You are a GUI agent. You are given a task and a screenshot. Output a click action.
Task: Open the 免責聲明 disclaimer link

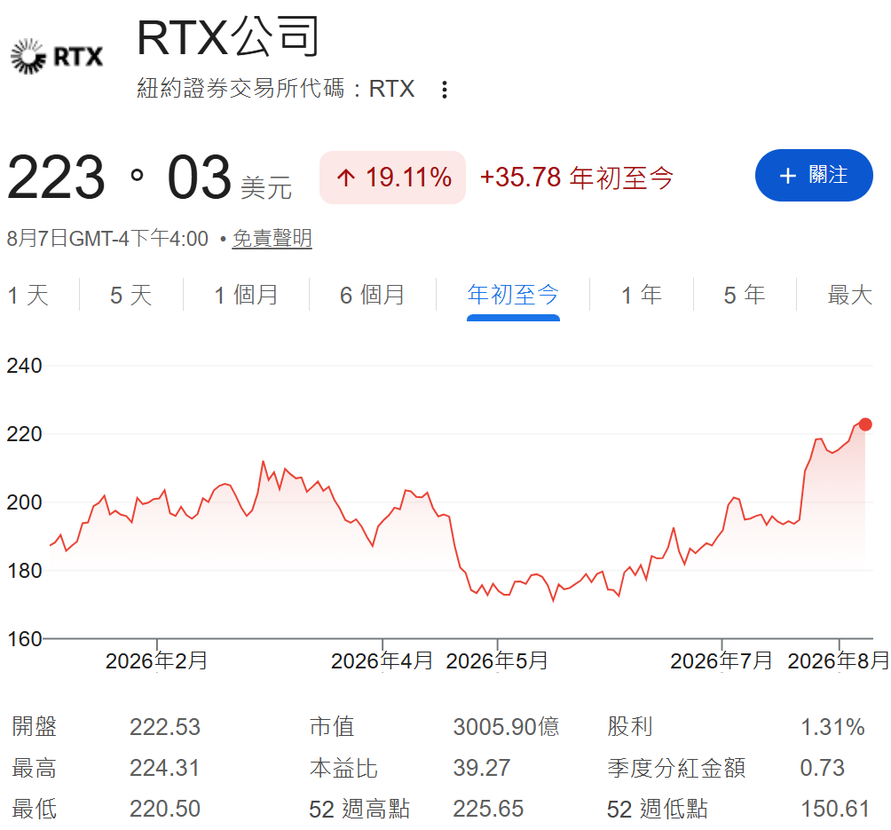pyautogui.click(x=272, y=238)
